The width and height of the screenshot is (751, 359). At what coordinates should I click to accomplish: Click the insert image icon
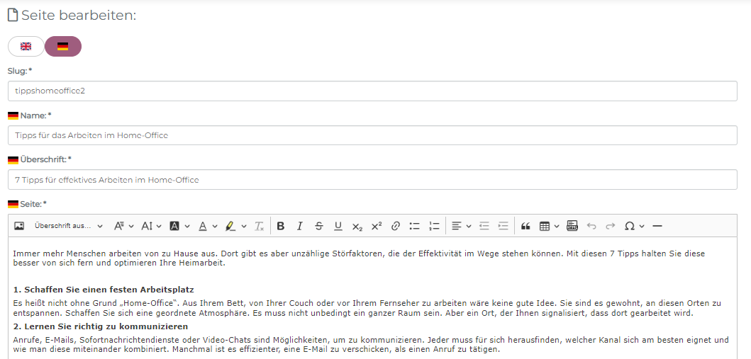pyautogui.click(x=19, y=226)
